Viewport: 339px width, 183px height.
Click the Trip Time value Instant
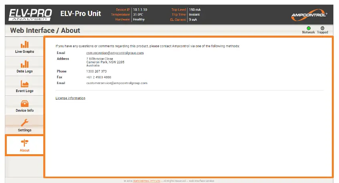pyautogui.click(x=194, y=14)
